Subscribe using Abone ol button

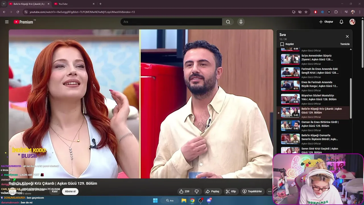[x=70, y=191]
